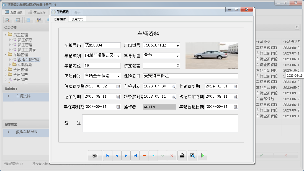The width and height of the screenshot is (304, 171).
Task: Click the green play arrow icon
Action: click(202, 156)
